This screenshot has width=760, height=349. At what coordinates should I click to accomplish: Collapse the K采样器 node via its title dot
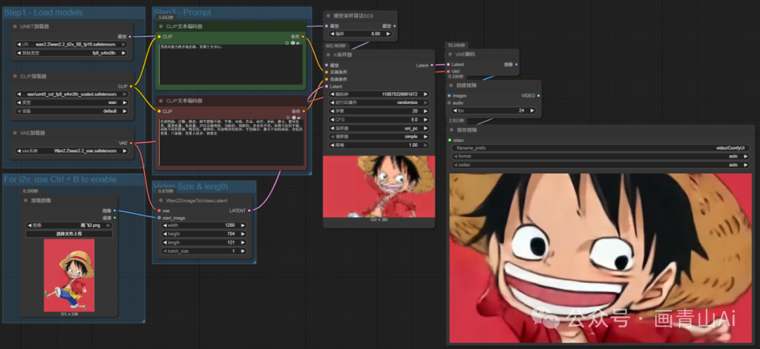point(328,55)
